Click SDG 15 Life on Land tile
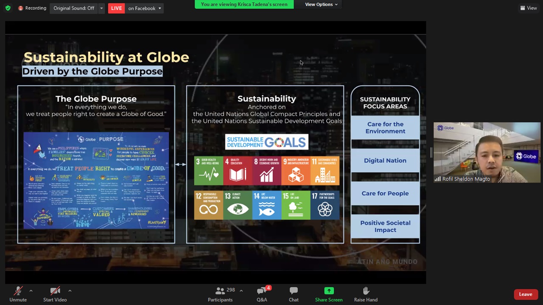The height and width of the screenshot is (305, 543). pos(296,205)
